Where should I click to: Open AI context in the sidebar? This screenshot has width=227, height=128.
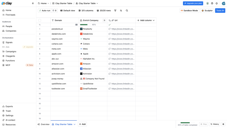pyautogui.click(x=9, y=120)
